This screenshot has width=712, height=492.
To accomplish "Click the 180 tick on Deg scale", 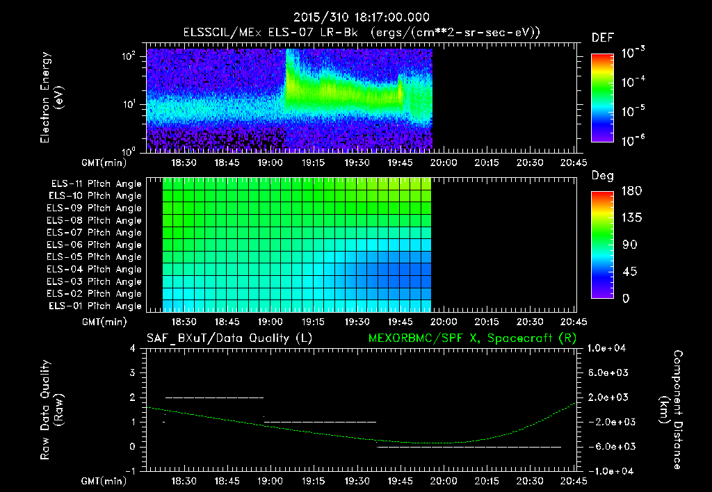I will (x=631, y=191).
